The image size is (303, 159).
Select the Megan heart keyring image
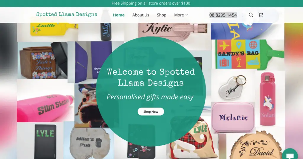[x=233, y=86]
